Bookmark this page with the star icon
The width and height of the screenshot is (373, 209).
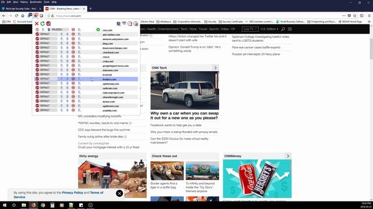(355, 16)
